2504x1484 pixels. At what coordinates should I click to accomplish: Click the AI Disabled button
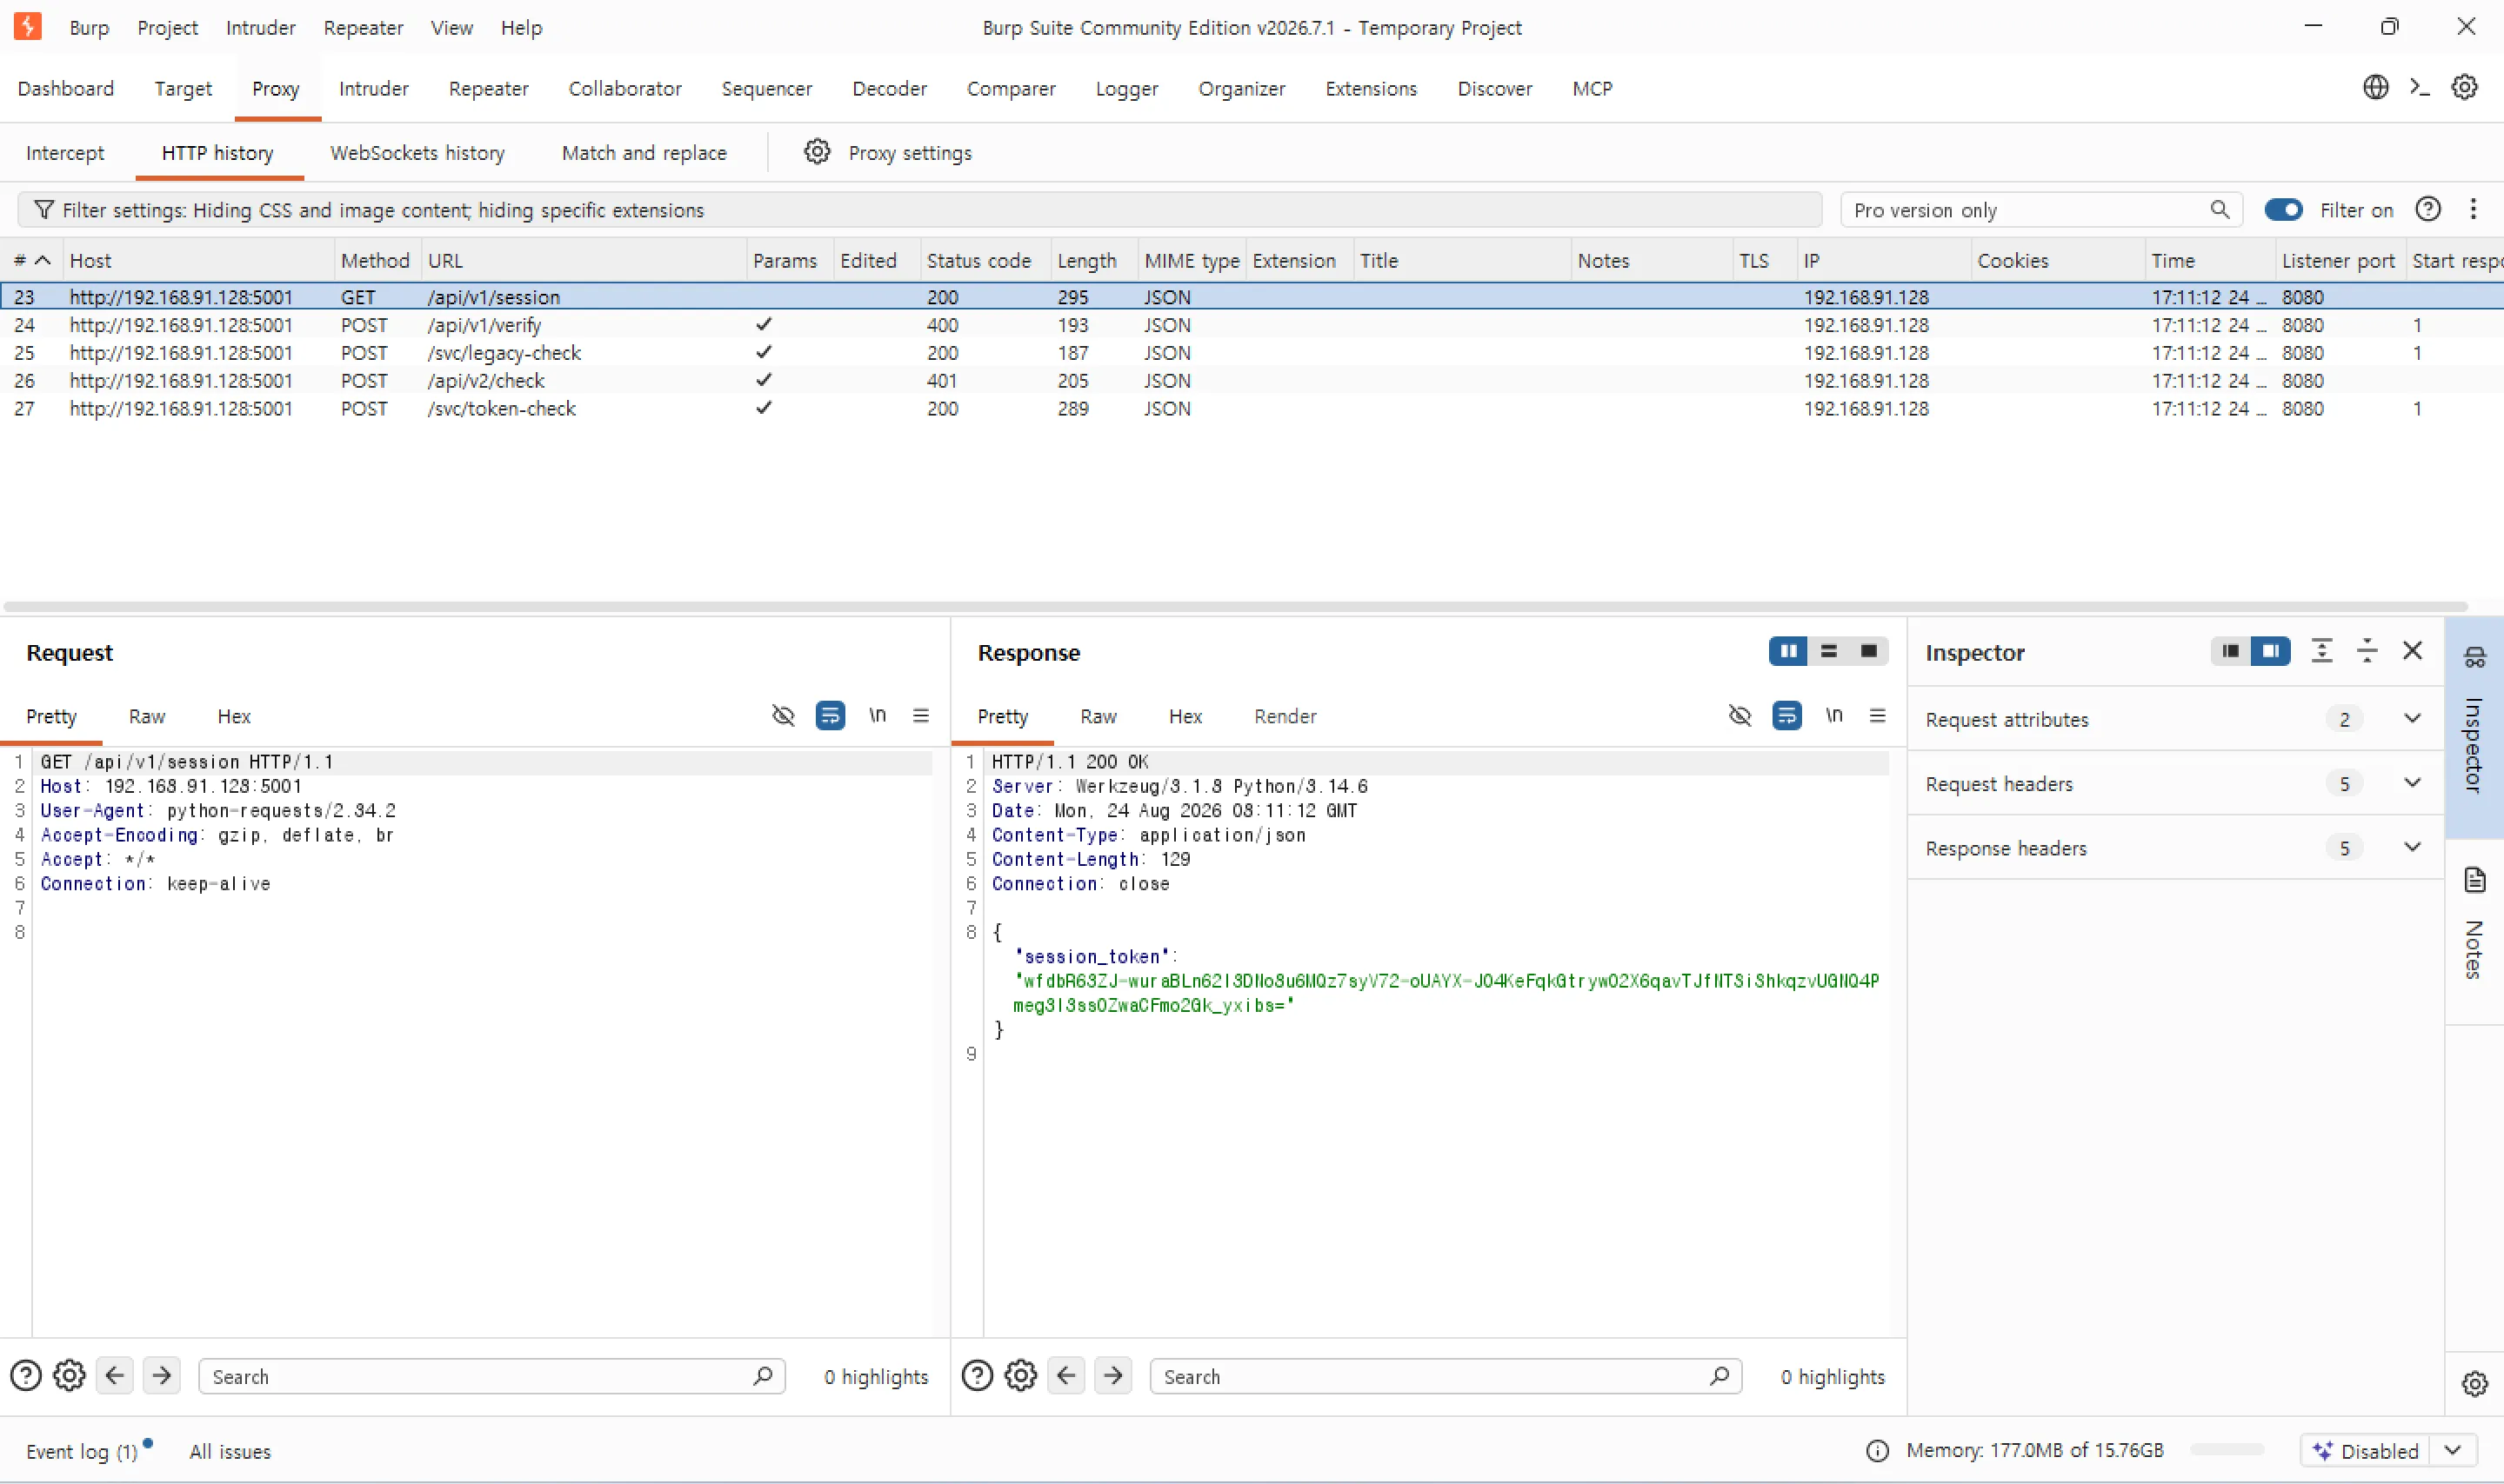[x=2366, y=1450]
